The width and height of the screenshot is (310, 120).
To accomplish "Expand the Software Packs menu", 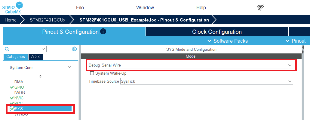I will (x=227, y=41).
